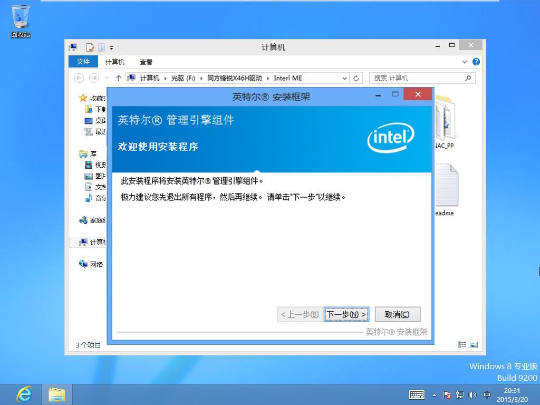Select 光驱 (F:) in the address breadcrumb

click(x=183, y=78)
